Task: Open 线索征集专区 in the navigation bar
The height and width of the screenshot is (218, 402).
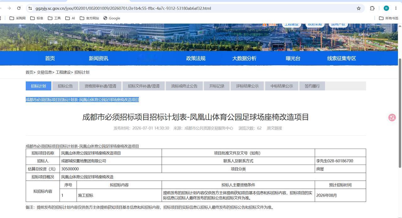Action: click(x=341, y=58)
